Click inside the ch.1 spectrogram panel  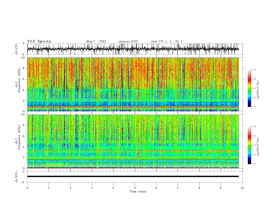(x=133, y=84)
